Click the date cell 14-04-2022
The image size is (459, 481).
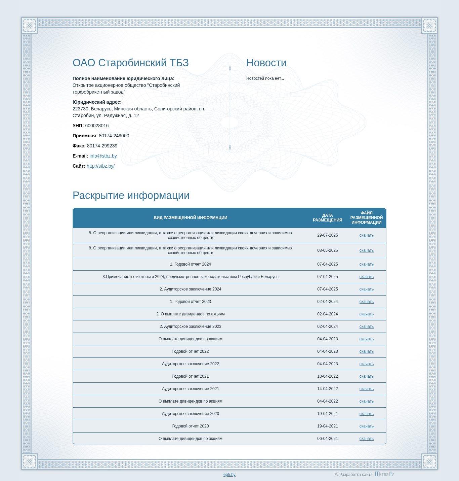[x=328, y=389]
